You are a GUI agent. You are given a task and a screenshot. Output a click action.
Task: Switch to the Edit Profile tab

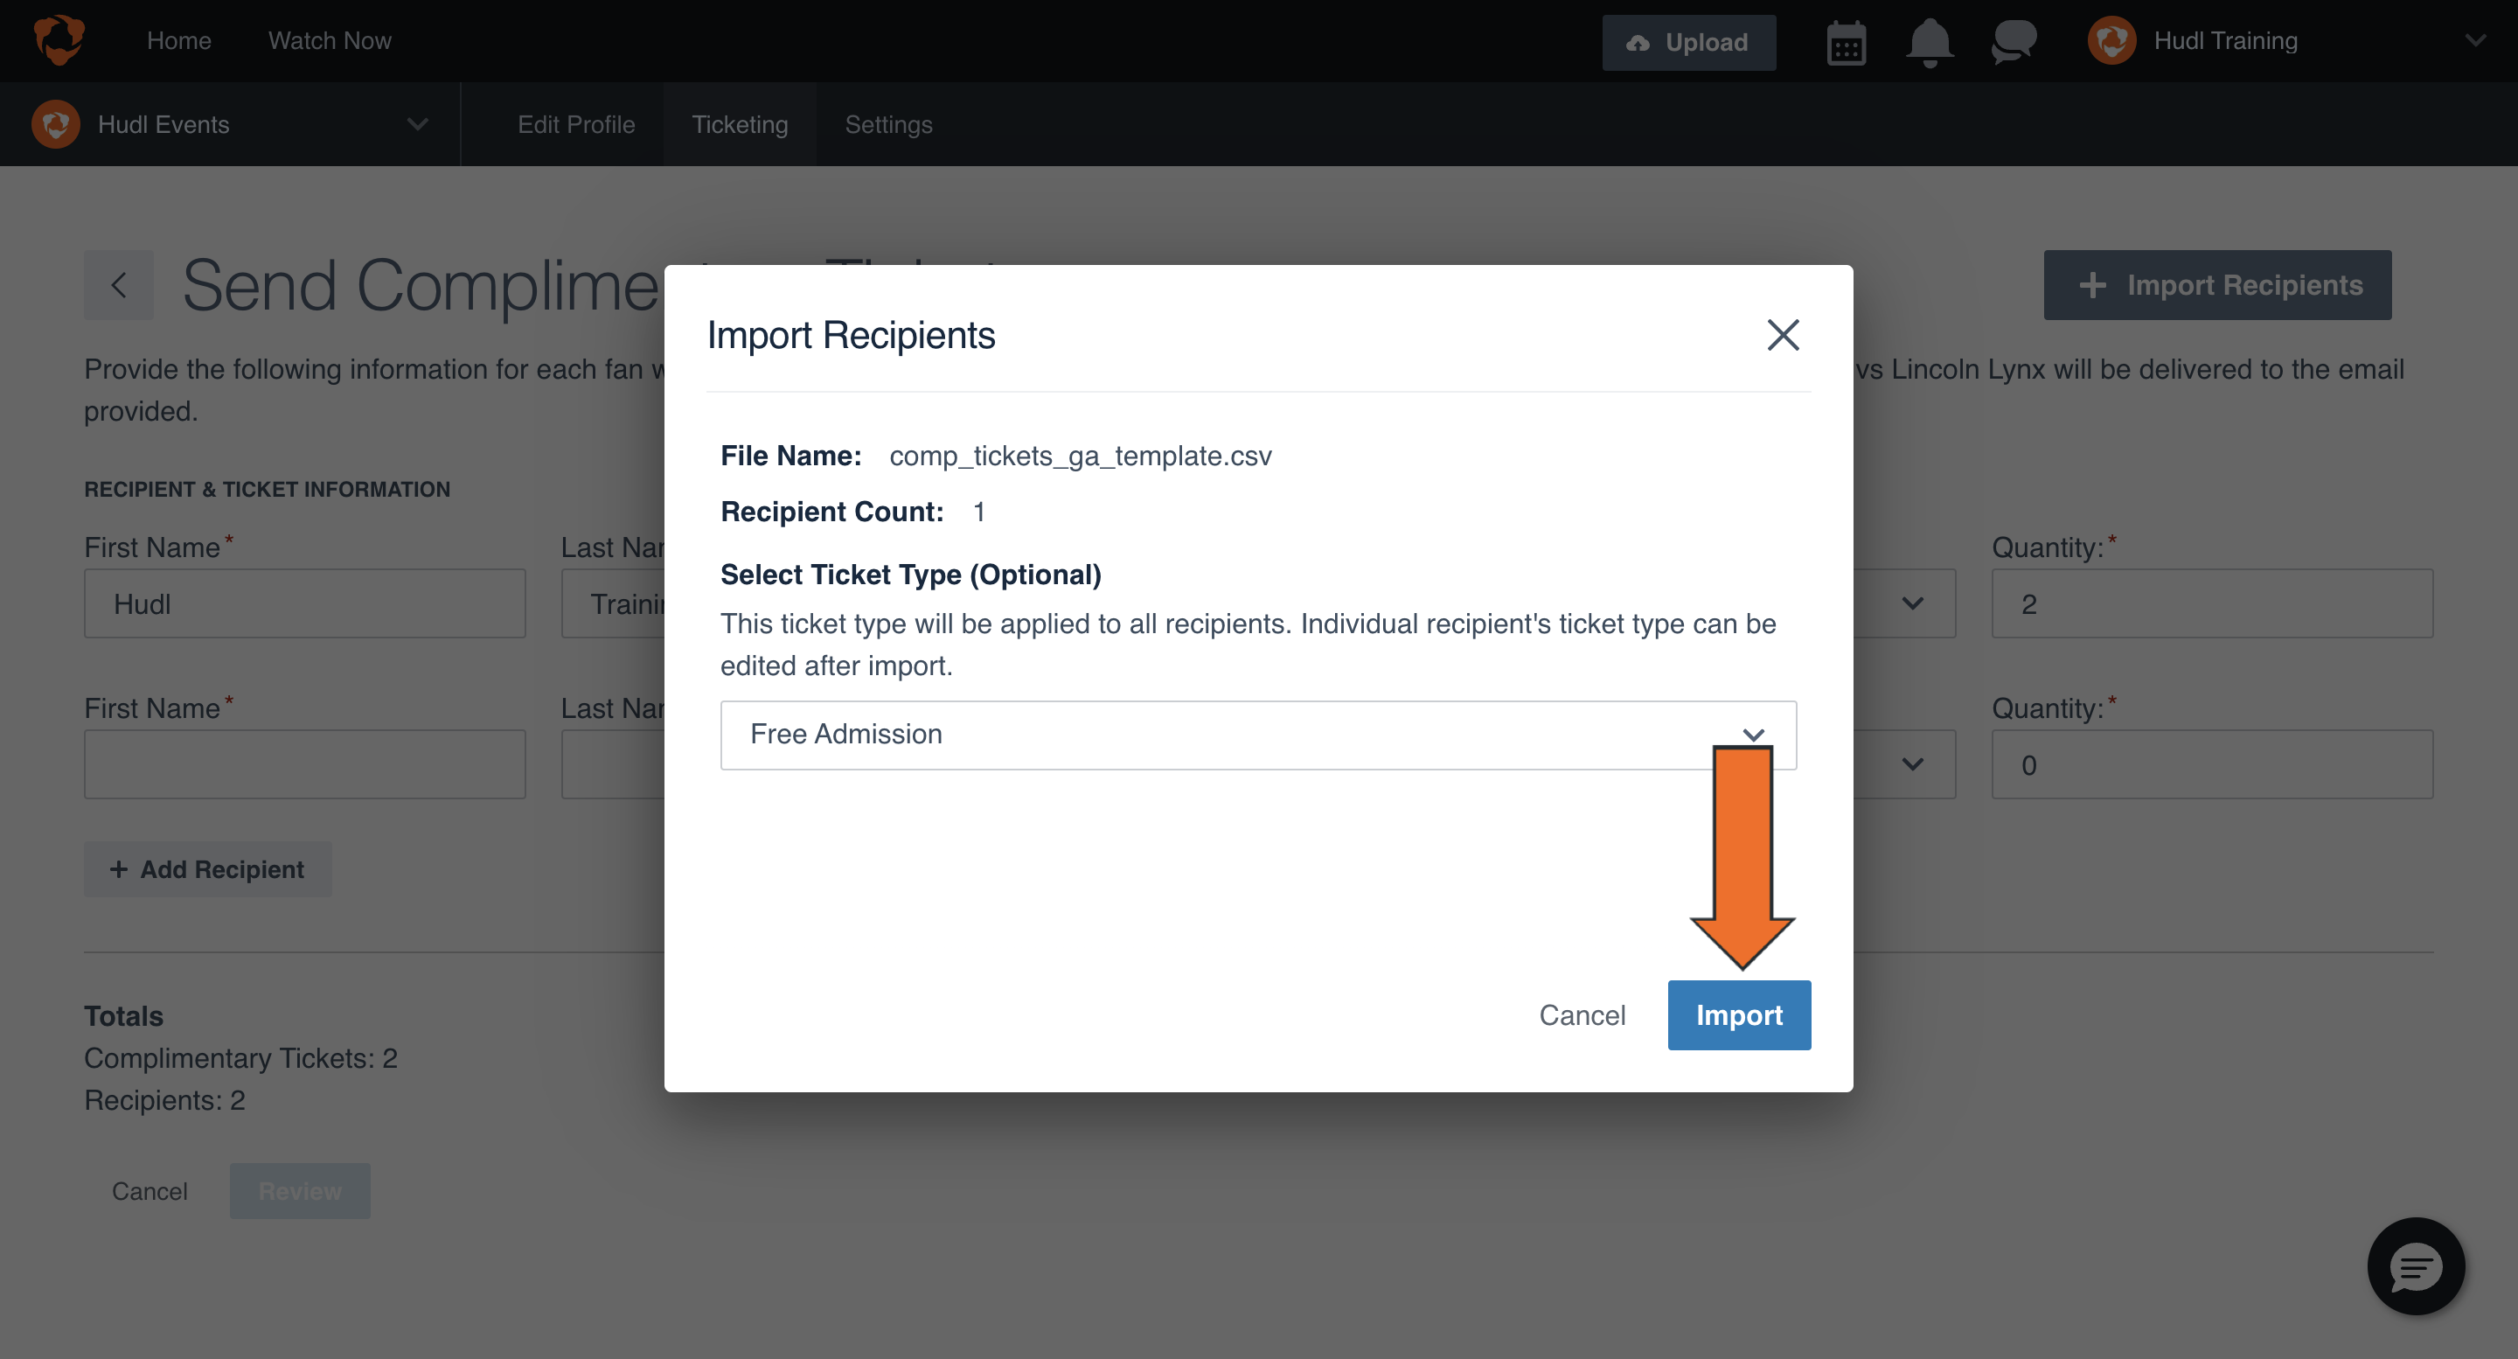[x=576, y=124]
